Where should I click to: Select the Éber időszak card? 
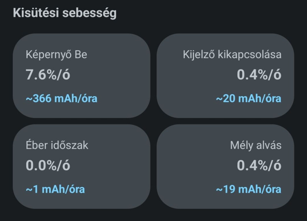click(x=81, y=167)
